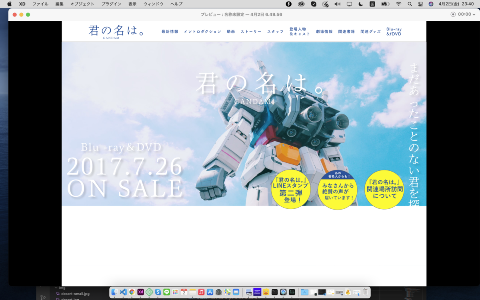Launch Visual Studio Code from the Dock
Screen dimensions: 480x300
[x=123, y=292]
